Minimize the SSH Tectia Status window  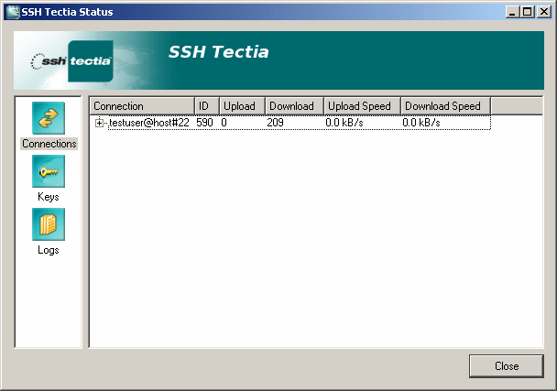point(512,12)
